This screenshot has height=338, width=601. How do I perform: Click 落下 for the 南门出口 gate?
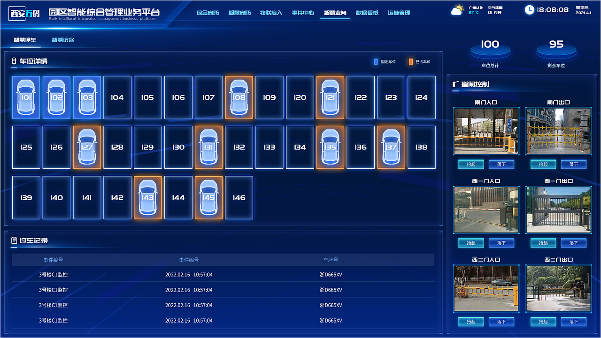tap(574, 165)
